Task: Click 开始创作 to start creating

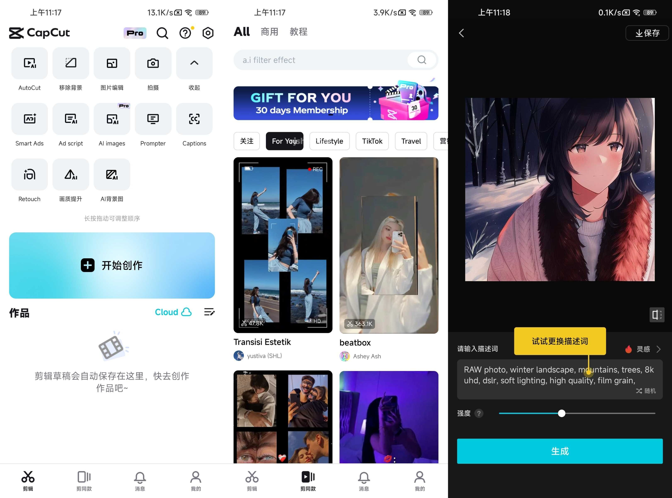Action: [112, 266]
